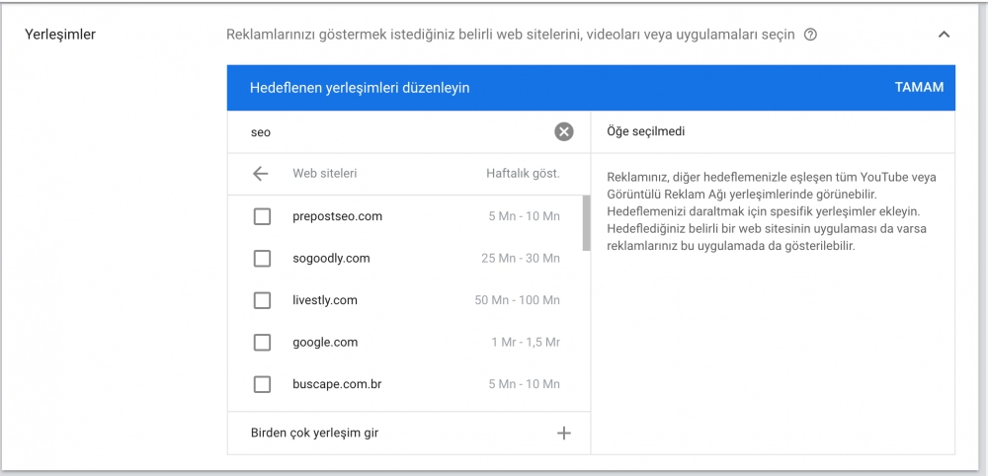Viewport: 988px width, 476px height.
Task: Click Birden çok yerleşim gir
Action: (314, 434)
